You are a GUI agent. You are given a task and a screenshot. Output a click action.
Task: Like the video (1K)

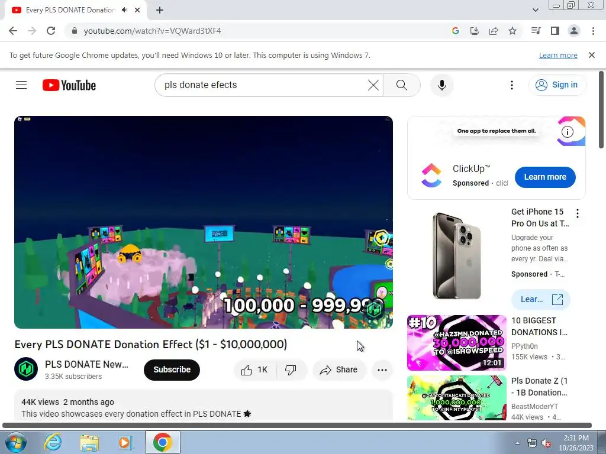pyautogui.click(x=254, y=370)
